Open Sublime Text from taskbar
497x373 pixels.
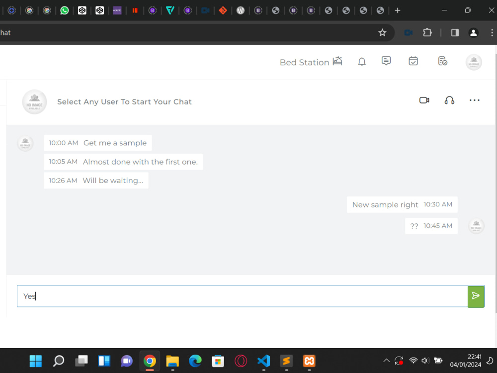click(x=286, y=361)
